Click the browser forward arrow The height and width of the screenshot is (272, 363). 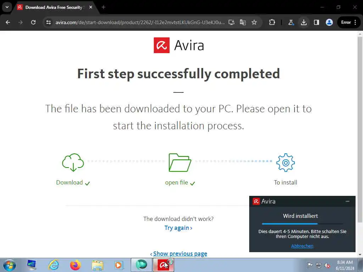click(x=21, y=22)
